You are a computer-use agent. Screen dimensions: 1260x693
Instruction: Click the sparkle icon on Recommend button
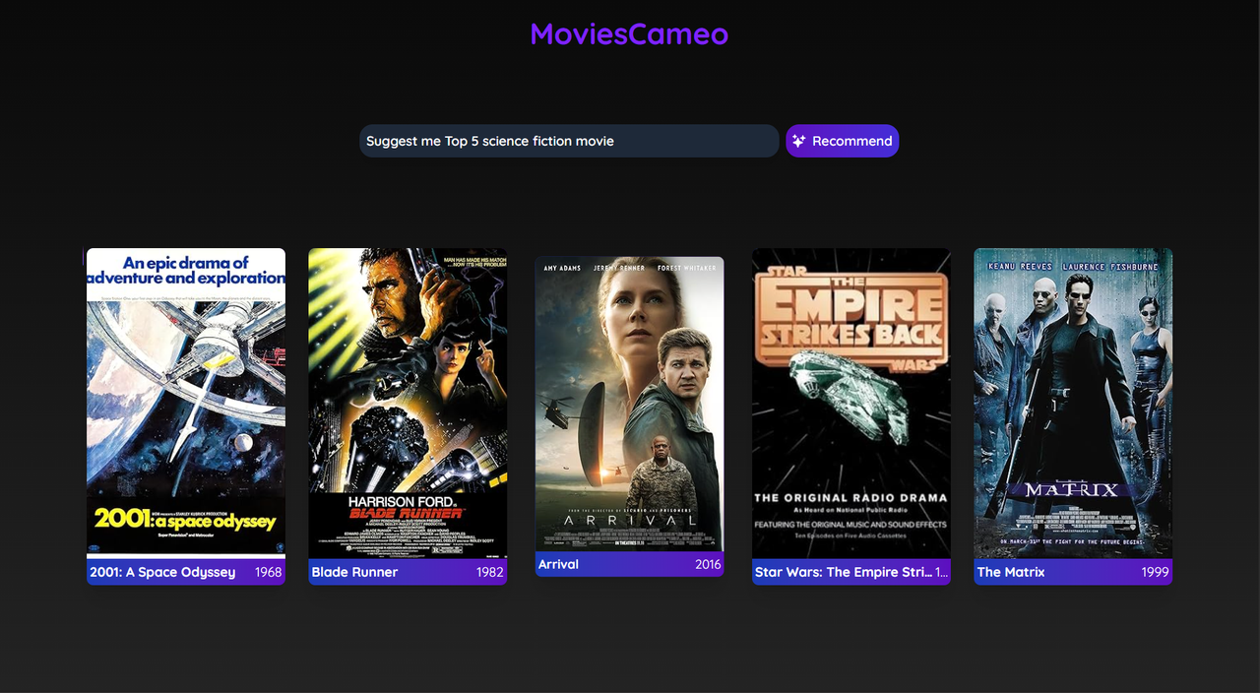[798, 141]
